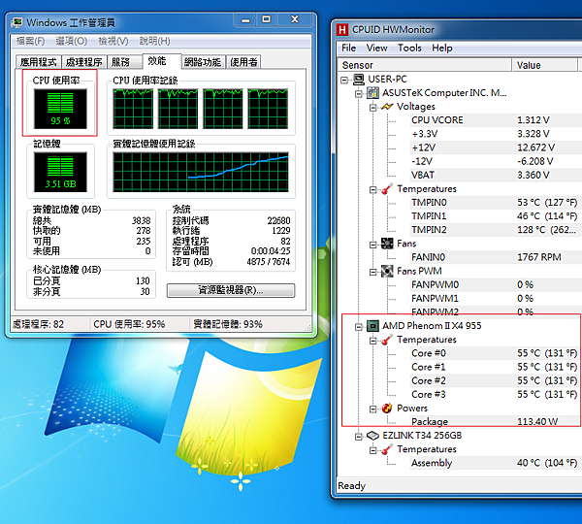Collapse the Powers group
The width and height of the screenshot is (582, 524).
(373, 409)
